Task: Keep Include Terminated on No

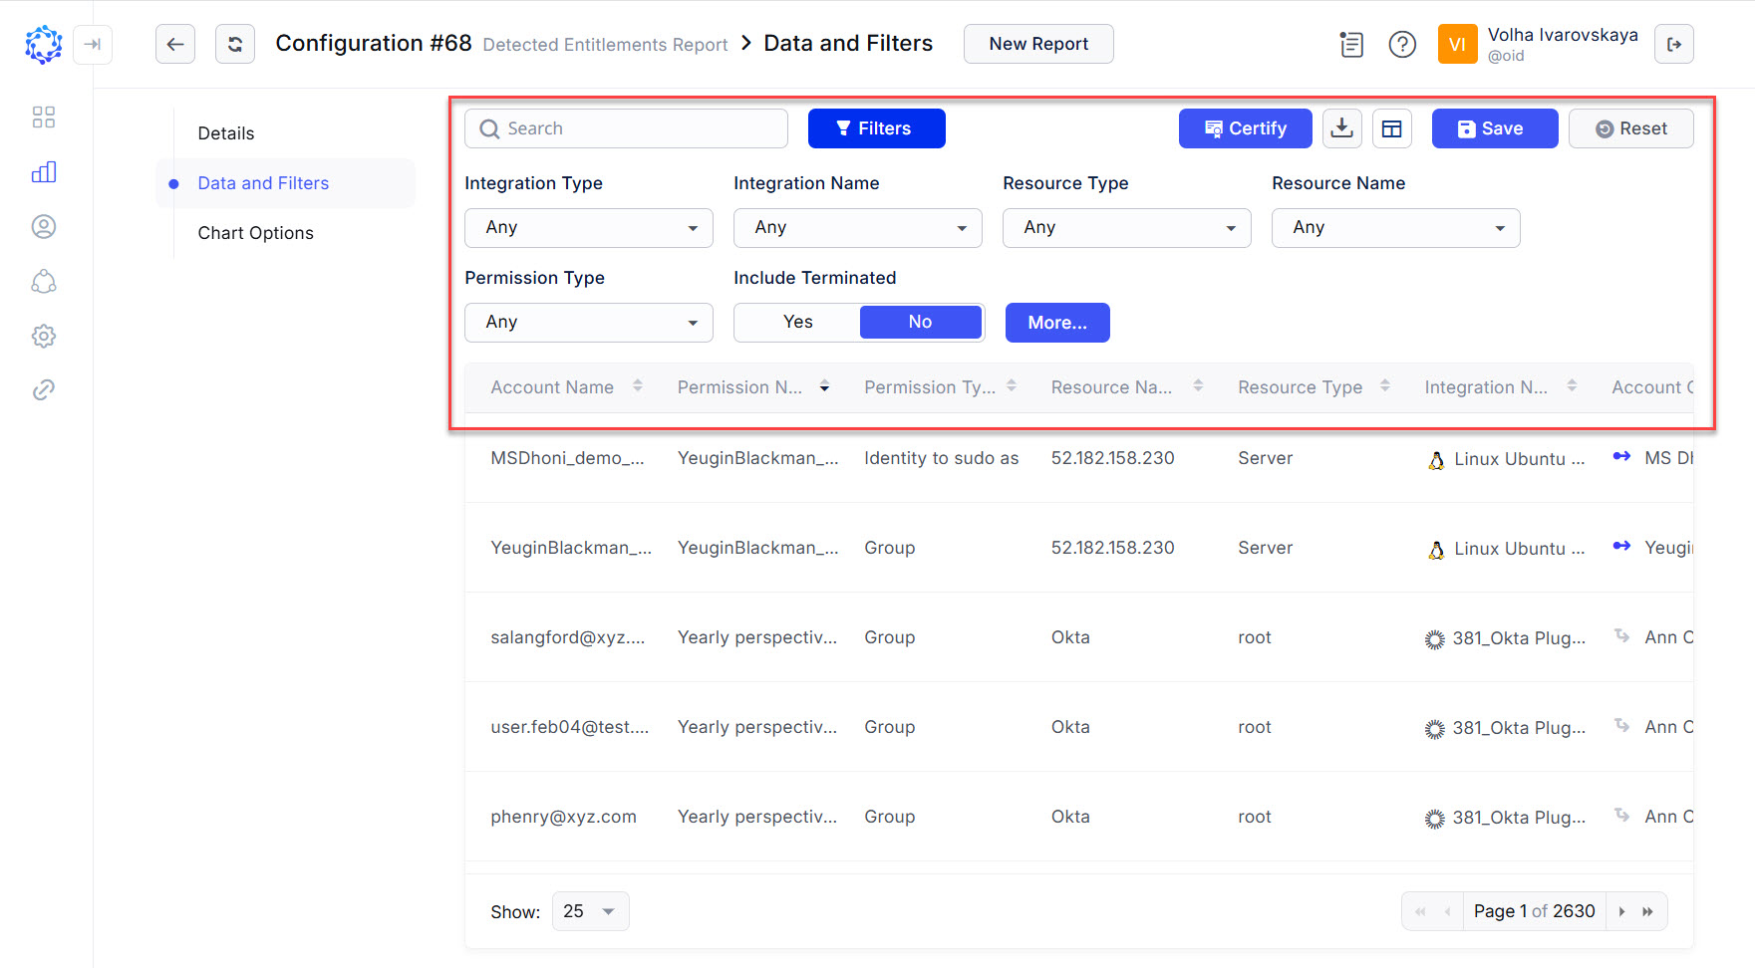Action: click(919, 322)
